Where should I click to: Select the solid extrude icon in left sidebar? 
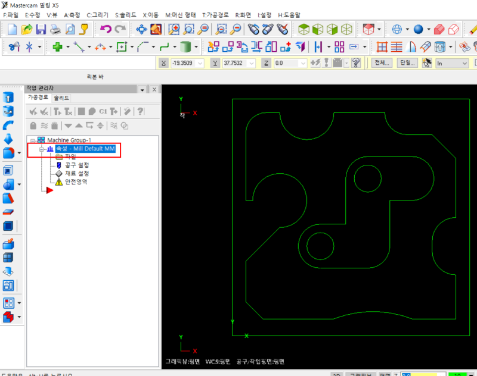(8, 98)
